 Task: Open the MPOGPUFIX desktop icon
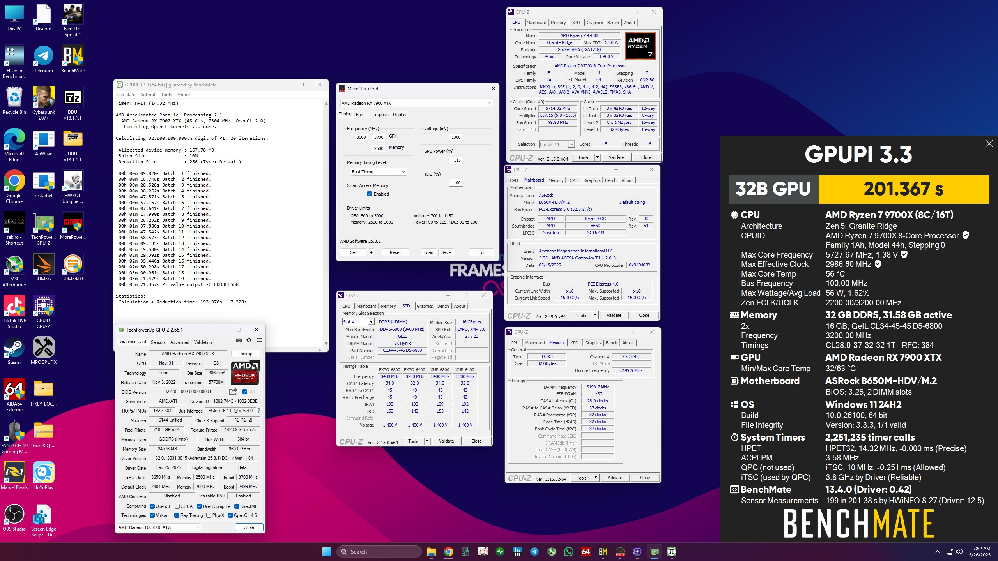(43, 351)
